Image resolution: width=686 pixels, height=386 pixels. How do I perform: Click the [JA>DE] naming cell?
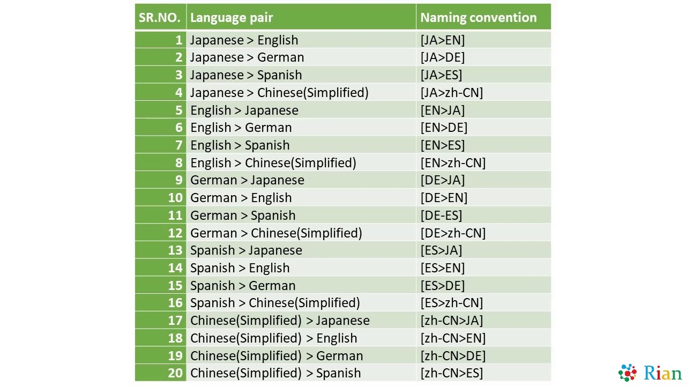pyautogui.click(x=443, y=57)
